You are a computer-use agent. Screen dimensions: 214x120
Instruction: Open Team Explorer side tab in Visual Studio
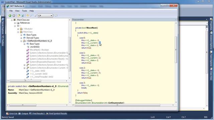pyautogui.click(x=211, y=59)
